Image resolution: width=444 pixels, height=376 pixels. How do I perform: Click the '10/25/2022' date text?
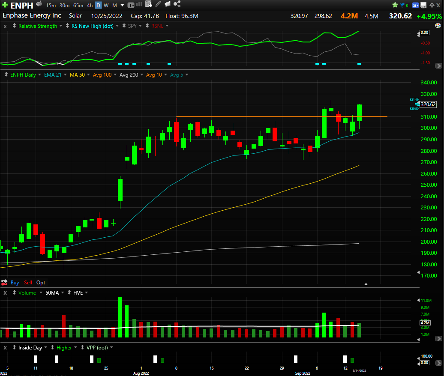tap(107, 16)
